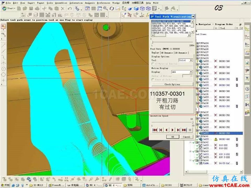The height and width of the screenshot is (188, 251).
Task: Switch to the Replay tab
Action: pyautogui.click(x=155, y=53)
